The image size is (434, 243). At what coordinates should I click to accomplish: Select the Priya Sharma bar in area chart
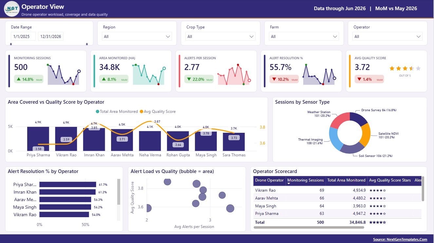38,139
